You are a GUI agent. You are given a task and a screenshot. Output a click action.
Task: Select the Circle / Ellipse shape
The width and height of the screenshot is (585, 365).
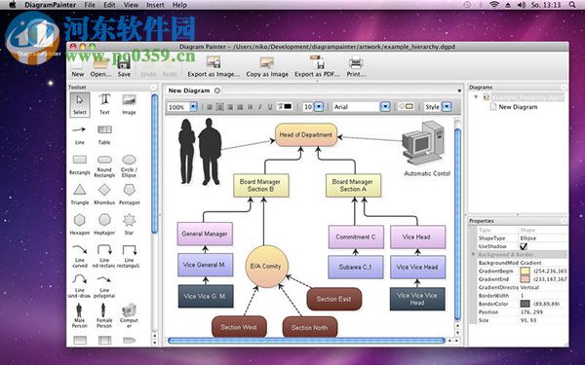coord(129,166)
